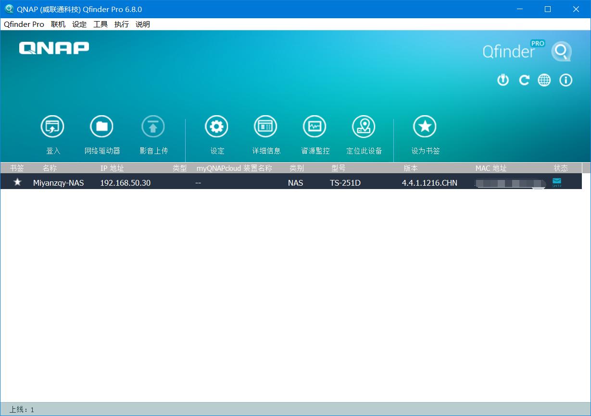This screenshot has height=416, width=591.
Task: Open the 网络驱动器 network drive icon
Action: click(x=101, y=126)
